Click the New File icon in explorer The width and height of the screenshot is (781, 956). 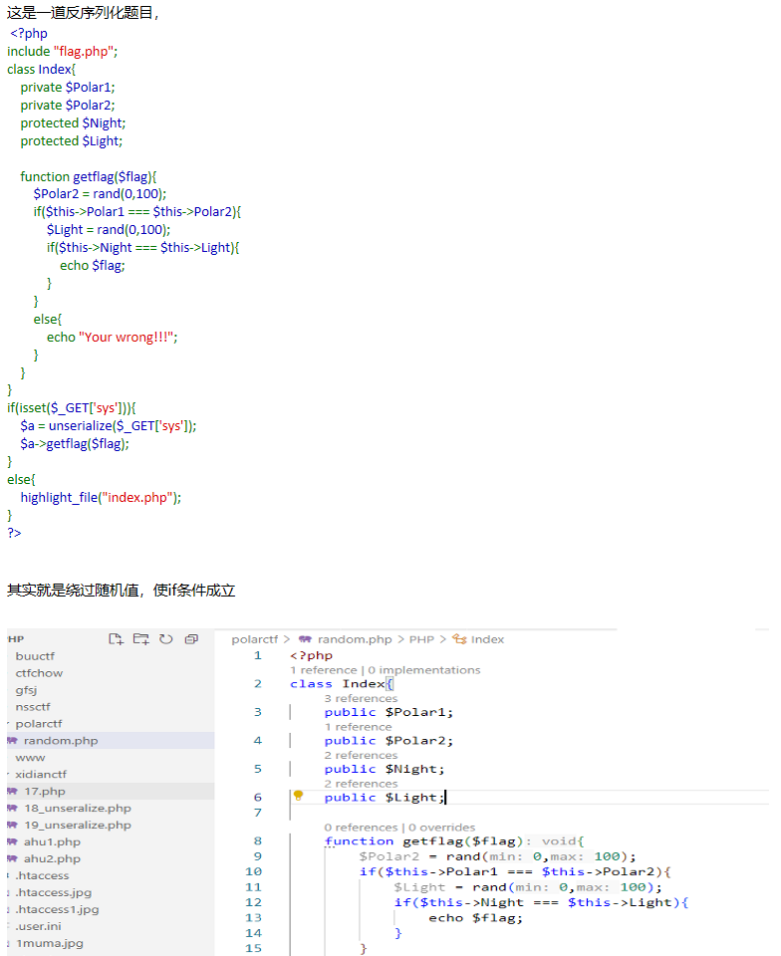click(x=116, y=639)
